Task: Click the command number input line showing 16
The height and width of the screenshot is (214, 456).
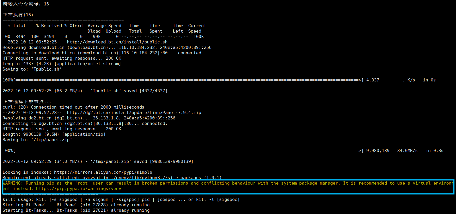Action: click(26, 4)
